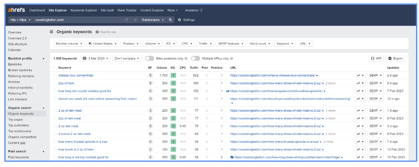419x167 pixels.
Task: Open Rank Tracker
Action: [x=127, y=10]
